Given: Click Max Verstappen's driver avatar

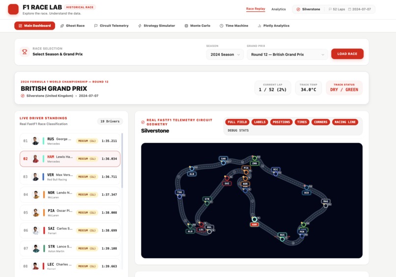Looking at the screenshot, I should (x=35, y=177).
